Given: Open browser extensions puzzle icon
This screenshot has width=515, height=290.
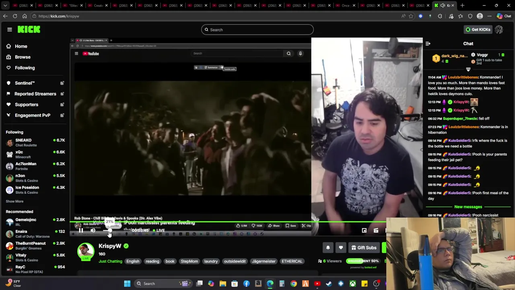Looking at the screenshot, I should coord(440,16).
